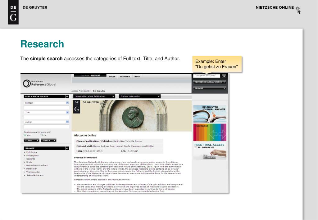The height and width of the screenshot is (220, 318).
Task: Open the Further Information dropdown
Action: [139, 97]
